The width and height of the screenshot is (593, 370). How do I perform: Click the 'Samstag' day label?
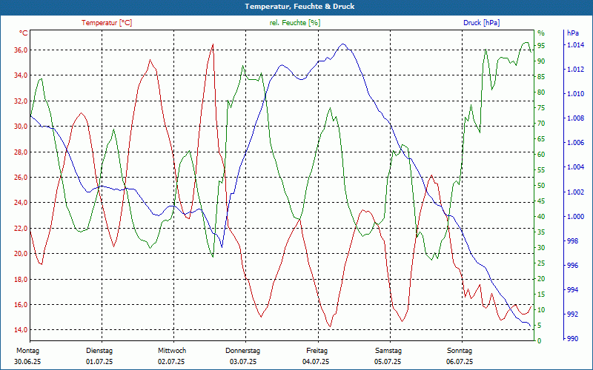(x=388, y=351)
